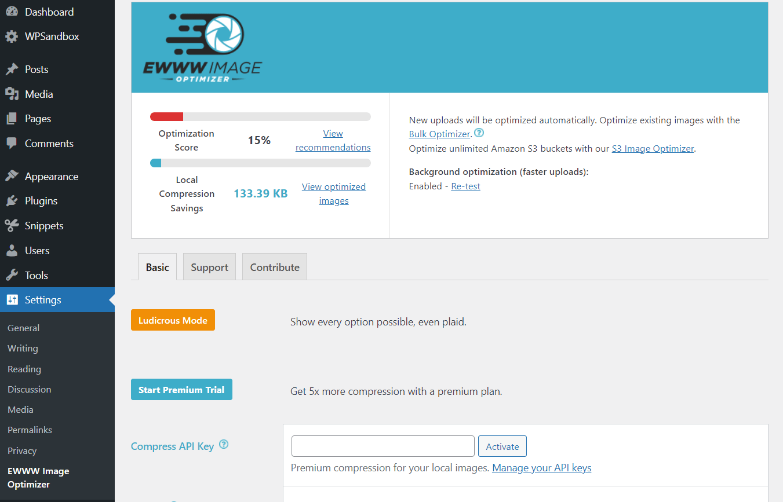
Task: Re-test background optimization status
Action: pos(465,186)
